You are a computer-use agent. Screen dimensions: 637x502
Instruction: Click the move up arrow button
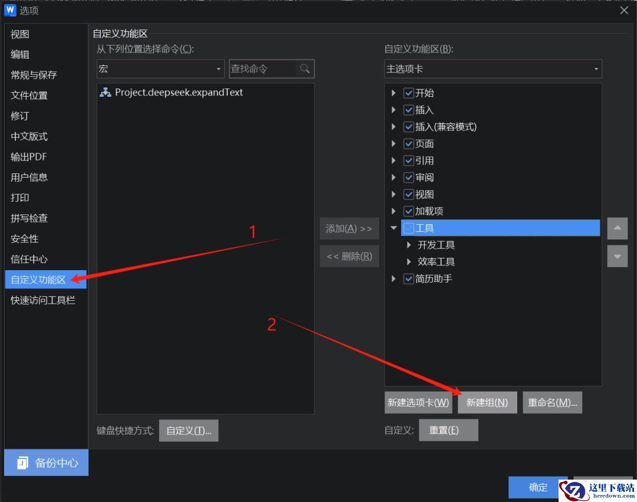(617, 228)
